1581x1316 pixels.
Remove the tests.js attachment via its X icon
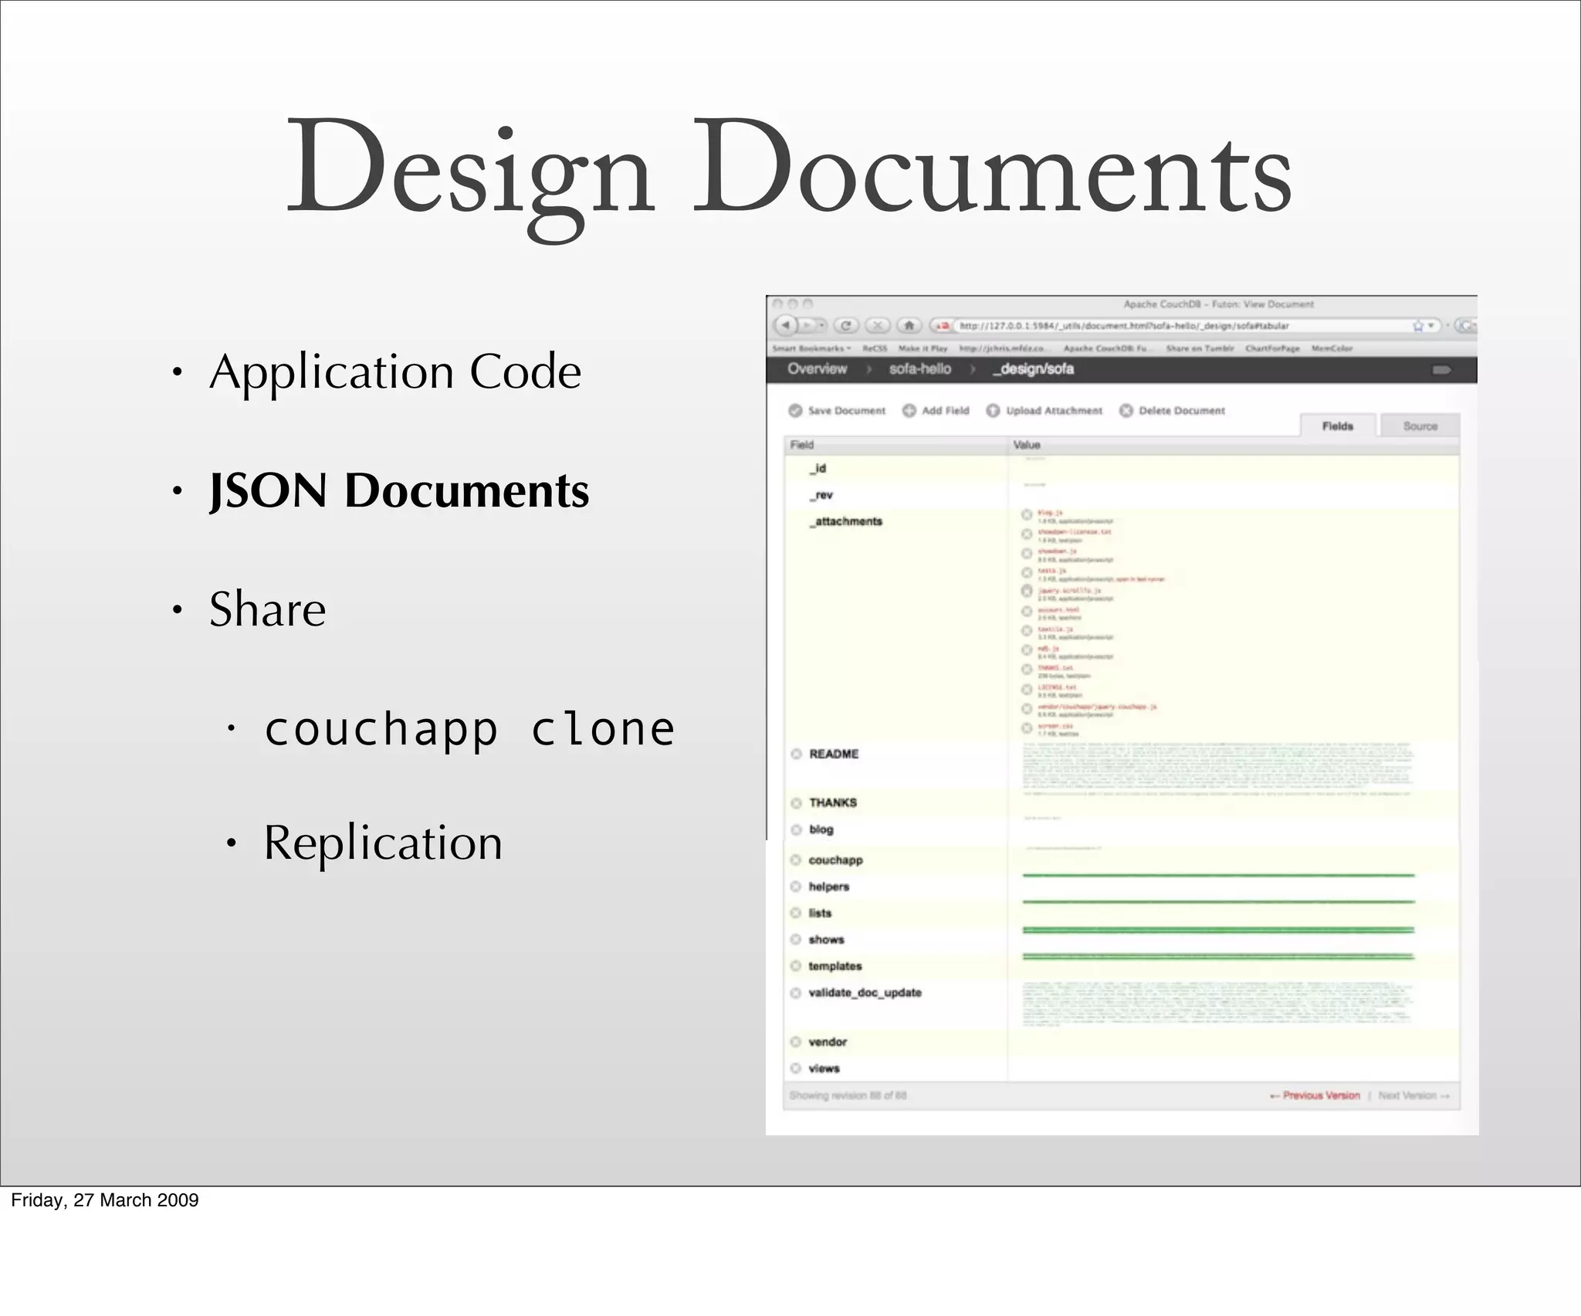1027,573
